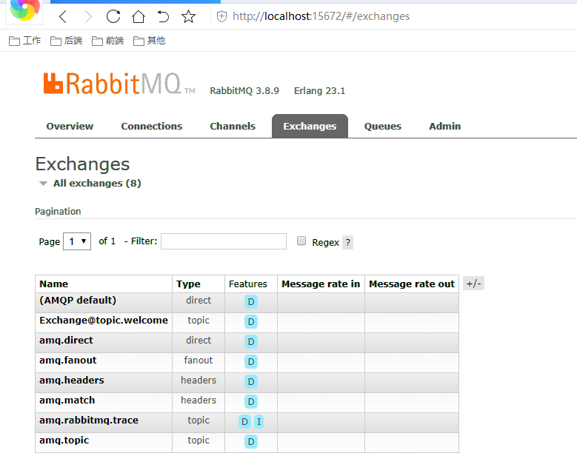Screen dimensions: 577x459
Task: Open the amq.rabbitmq.trace exchange link
Action: point(89,420)
